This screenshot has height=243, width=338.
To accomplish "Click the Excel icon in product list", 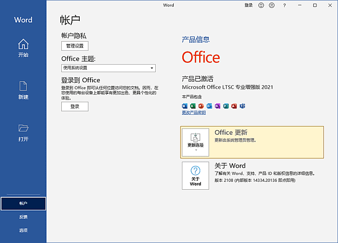I will coord(193,106).
